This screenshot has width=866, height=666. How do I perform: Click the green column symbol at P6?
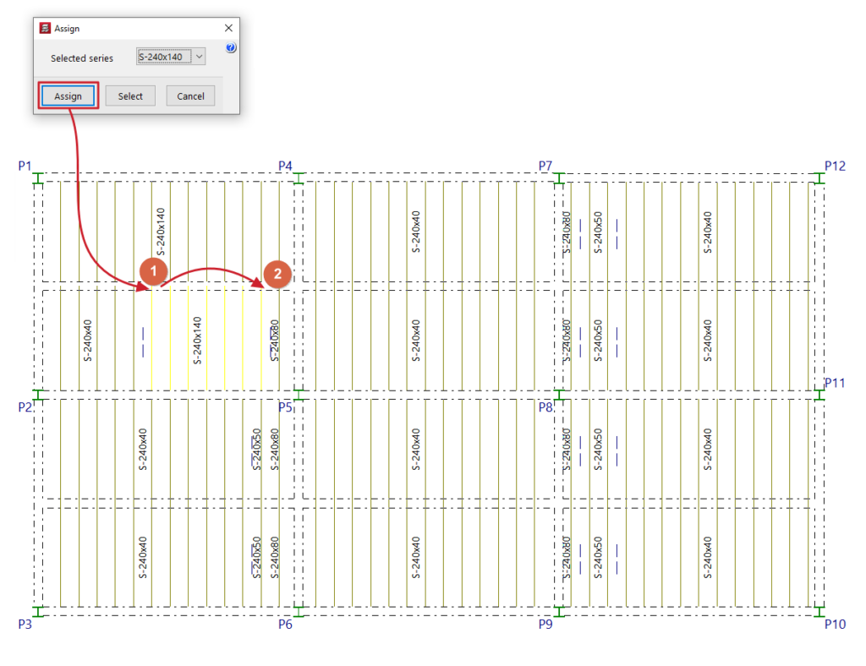tap(299, 611)
